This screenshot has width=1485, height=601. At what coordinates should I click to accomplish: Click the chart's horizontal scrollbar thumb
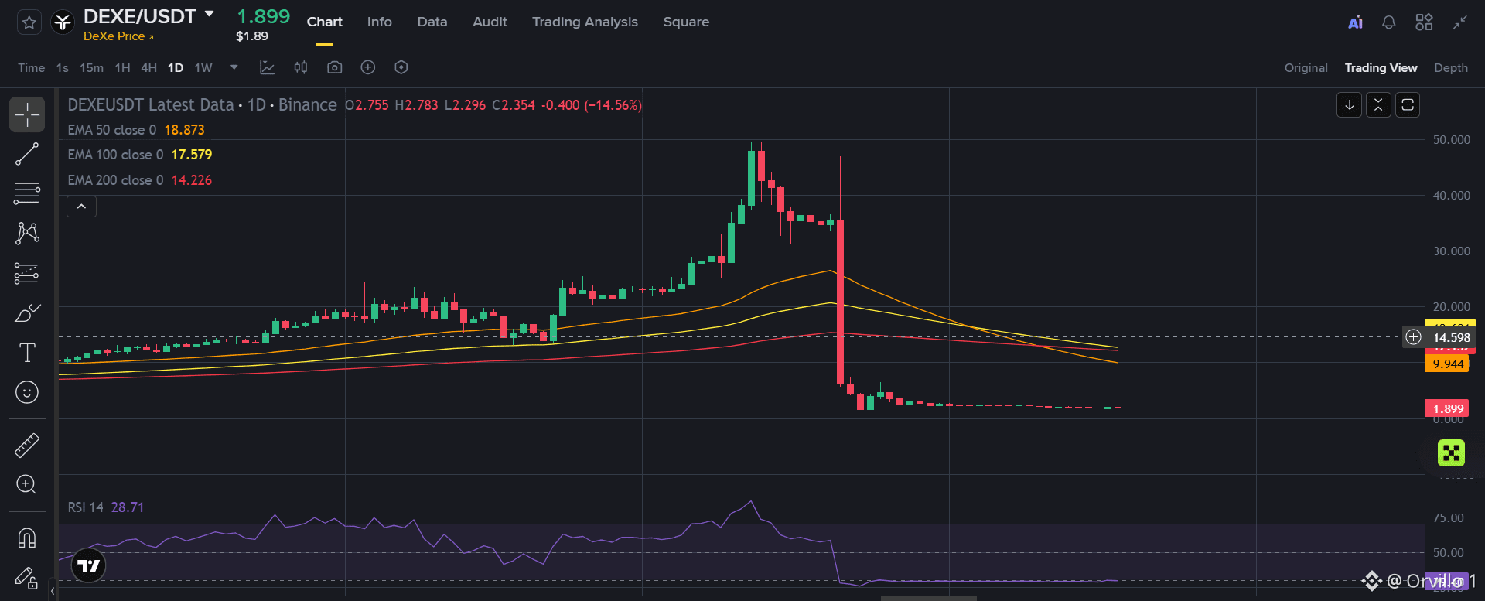point(928,598)
